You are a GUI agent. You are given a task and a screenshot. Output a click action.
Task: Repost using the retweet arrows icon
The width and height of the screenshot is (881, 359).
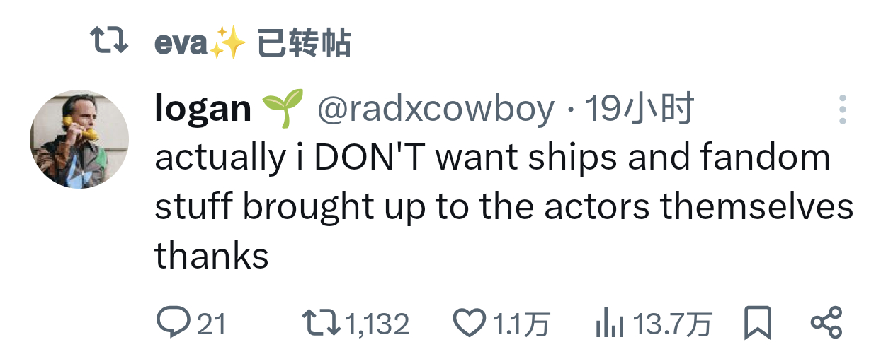[321, 323]
